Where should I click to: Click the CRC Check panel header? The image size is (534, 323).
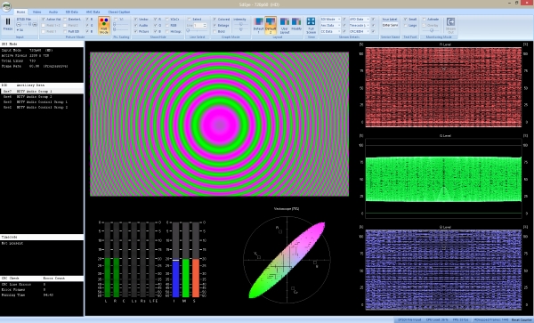coord(42,279)
